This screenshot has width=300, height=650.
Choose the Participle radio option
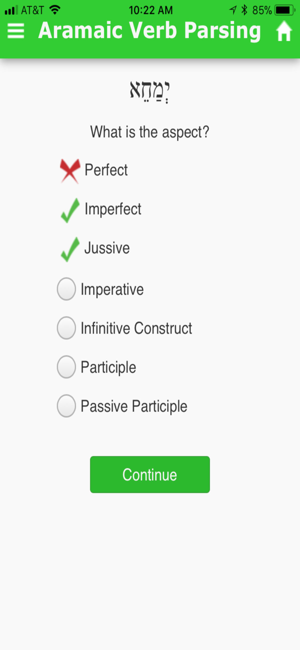66,367
